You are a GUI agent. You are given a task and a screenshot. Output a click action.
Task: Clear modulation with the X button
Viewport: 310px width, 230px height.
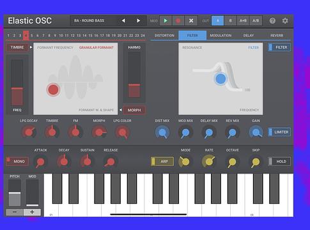tap(191, 20)
